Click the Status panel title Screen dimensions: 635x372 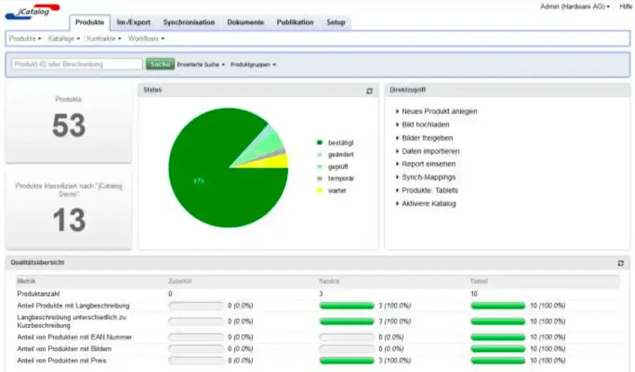(152, 90)
